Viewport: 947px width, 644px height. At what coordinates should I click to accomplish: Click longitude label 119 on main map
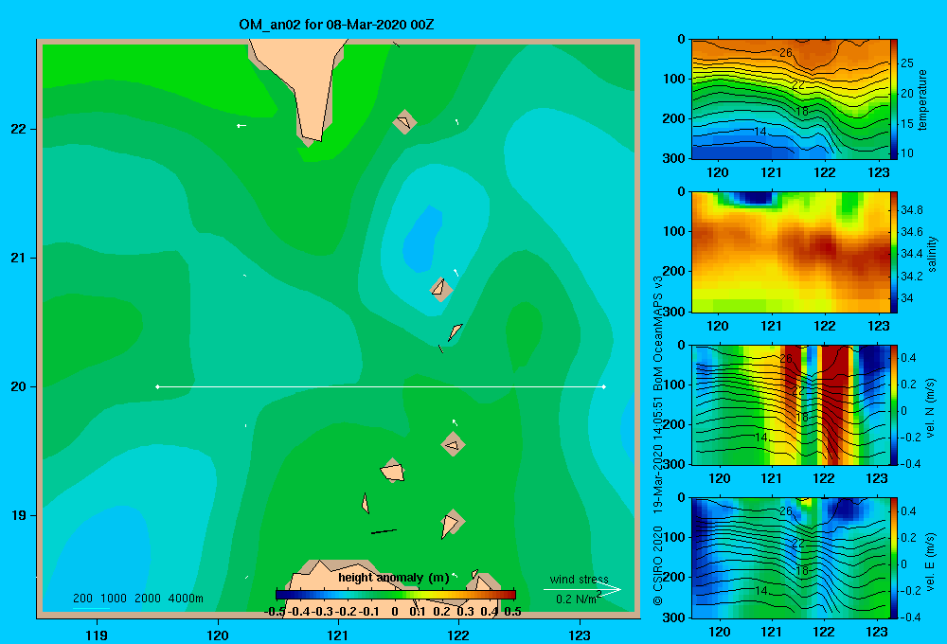click(x=98, y=635)
